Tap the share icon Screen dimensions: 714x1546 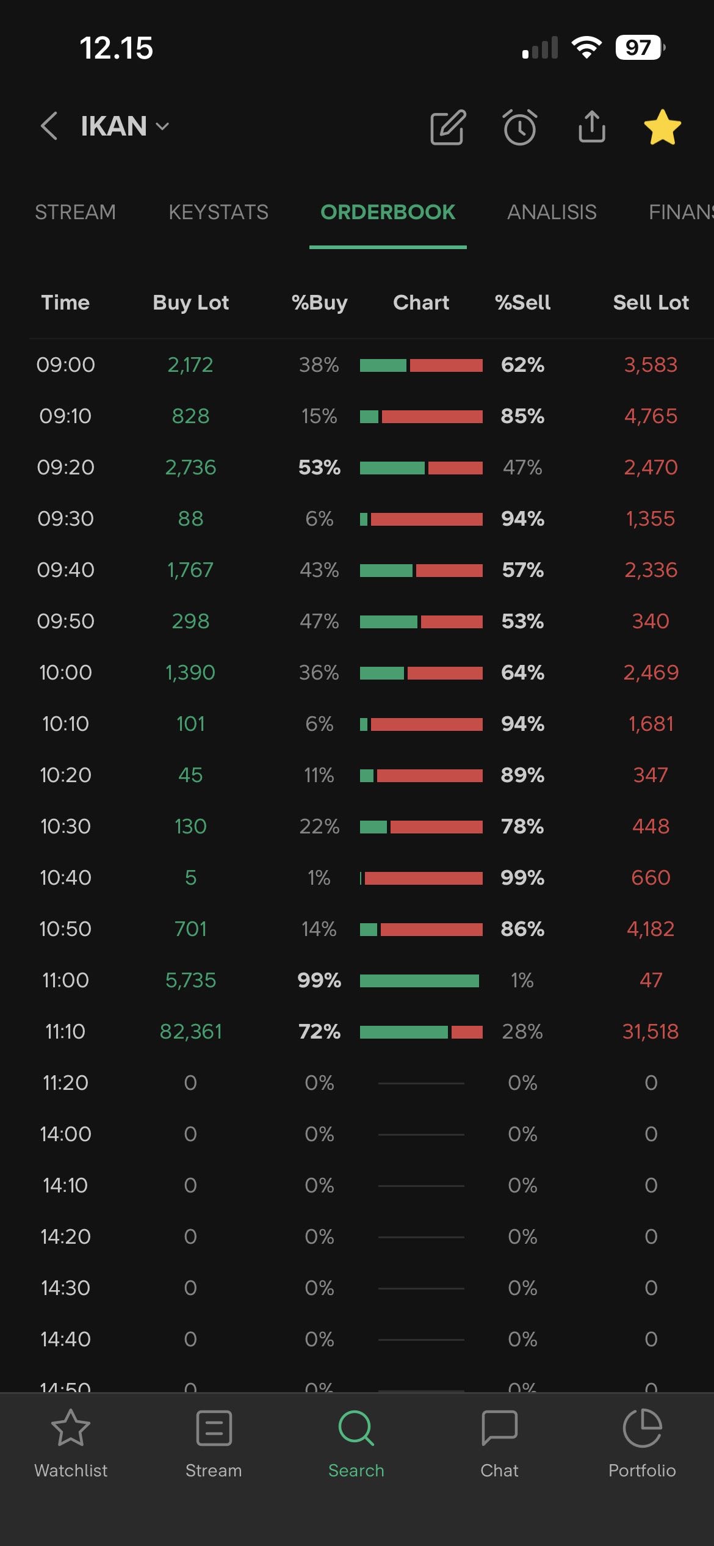tap(591, 127)
